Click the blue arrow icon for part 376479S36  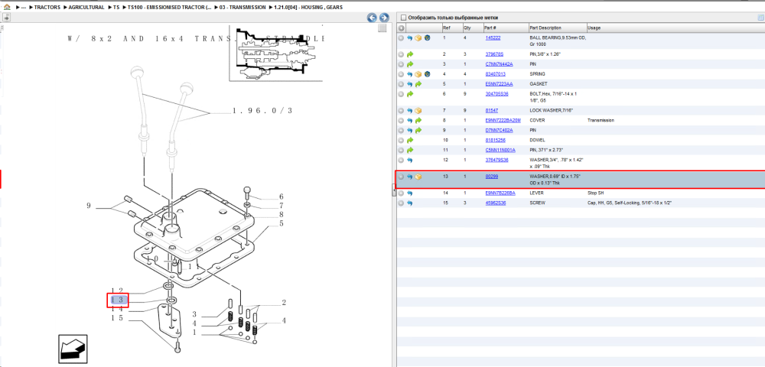tap(410, 160)
